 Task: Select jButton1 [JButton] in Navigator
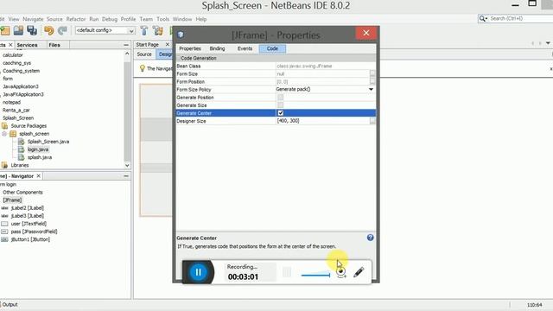point(30,239)
